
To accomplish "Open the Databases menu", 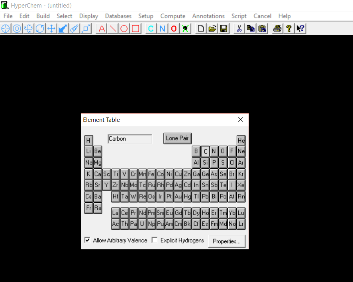I will [118, 16].
